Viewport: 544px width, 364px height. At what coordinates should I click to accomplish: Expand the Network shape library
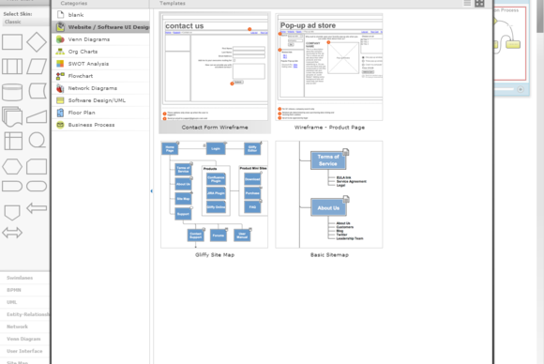coord(25,326)
